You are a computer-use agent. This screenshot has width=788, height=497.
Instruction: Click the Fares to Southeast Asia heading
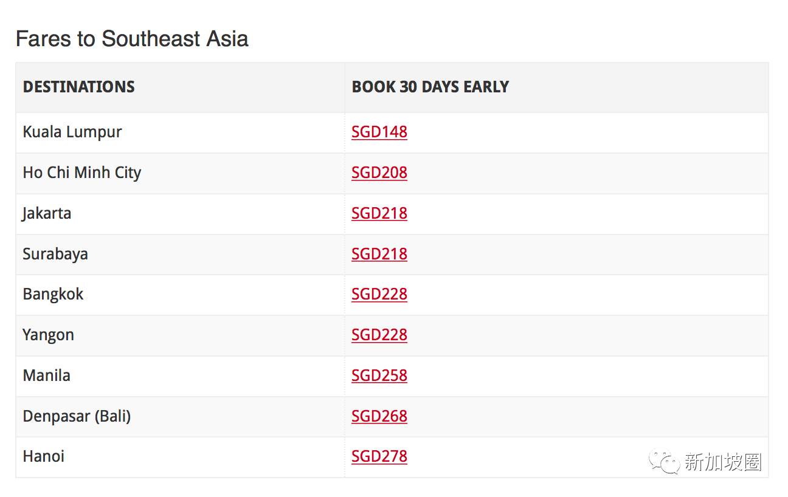pos(132,39)
